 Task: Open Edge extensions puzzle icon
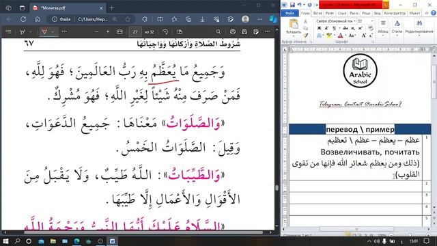(145, 19)
